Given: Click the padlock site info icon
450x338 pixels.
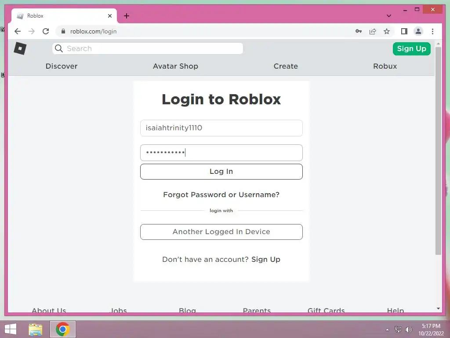Looking at the screenshot, I should [x=63, y=31].
